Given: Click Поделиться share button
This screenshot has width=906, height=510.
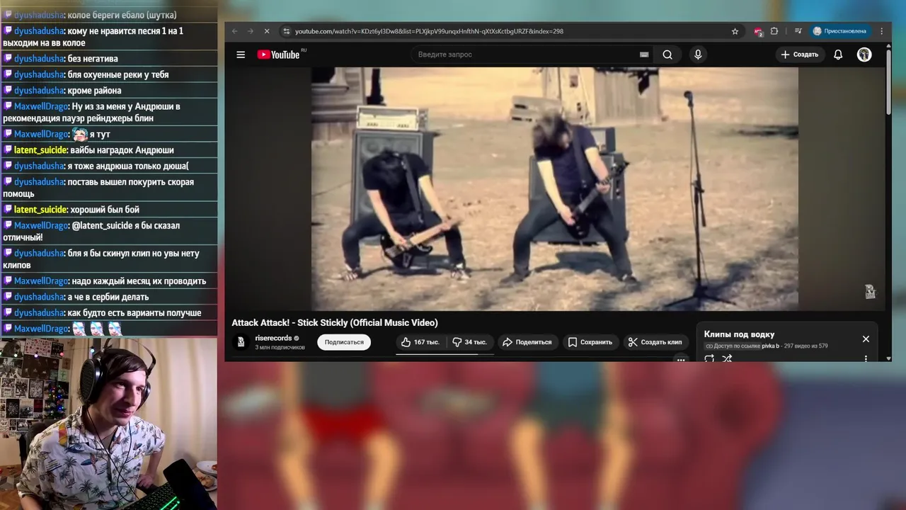Looking at the screenshot, I should (527, 342).
